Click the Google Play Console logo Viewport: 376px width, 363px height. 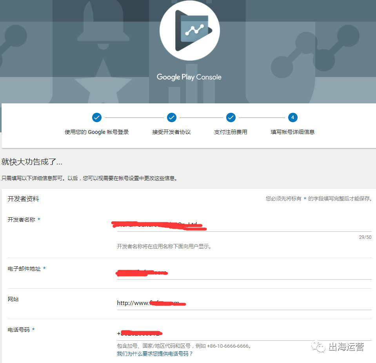pyautogui.click(x=190, y=31)
